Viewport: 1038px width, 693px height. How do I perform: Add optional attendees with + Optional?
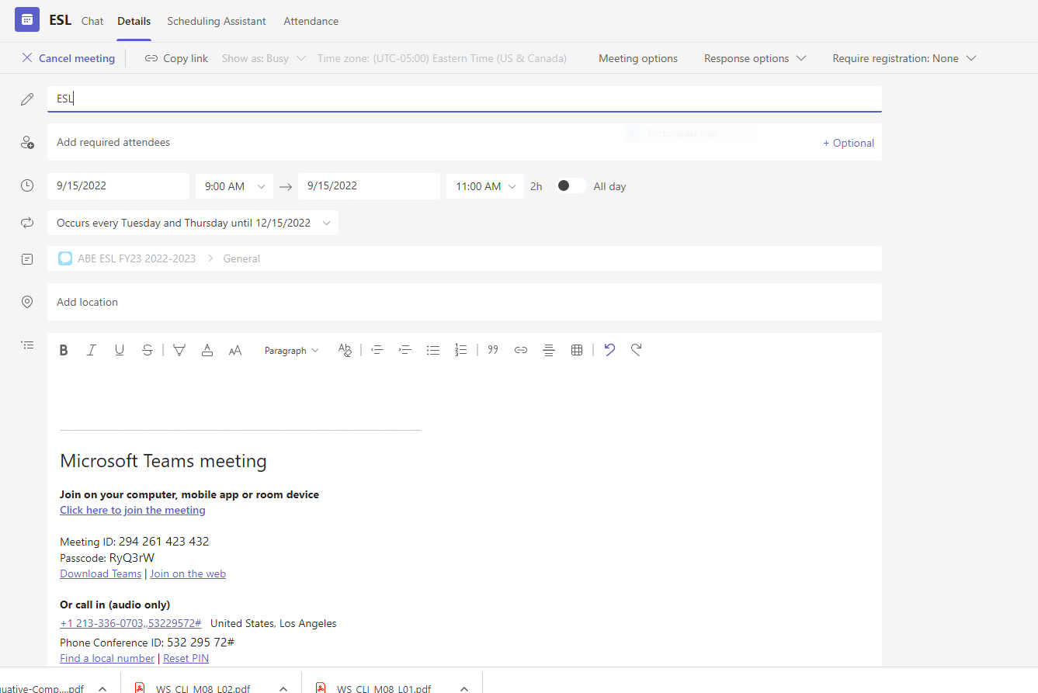click(849, 143)
